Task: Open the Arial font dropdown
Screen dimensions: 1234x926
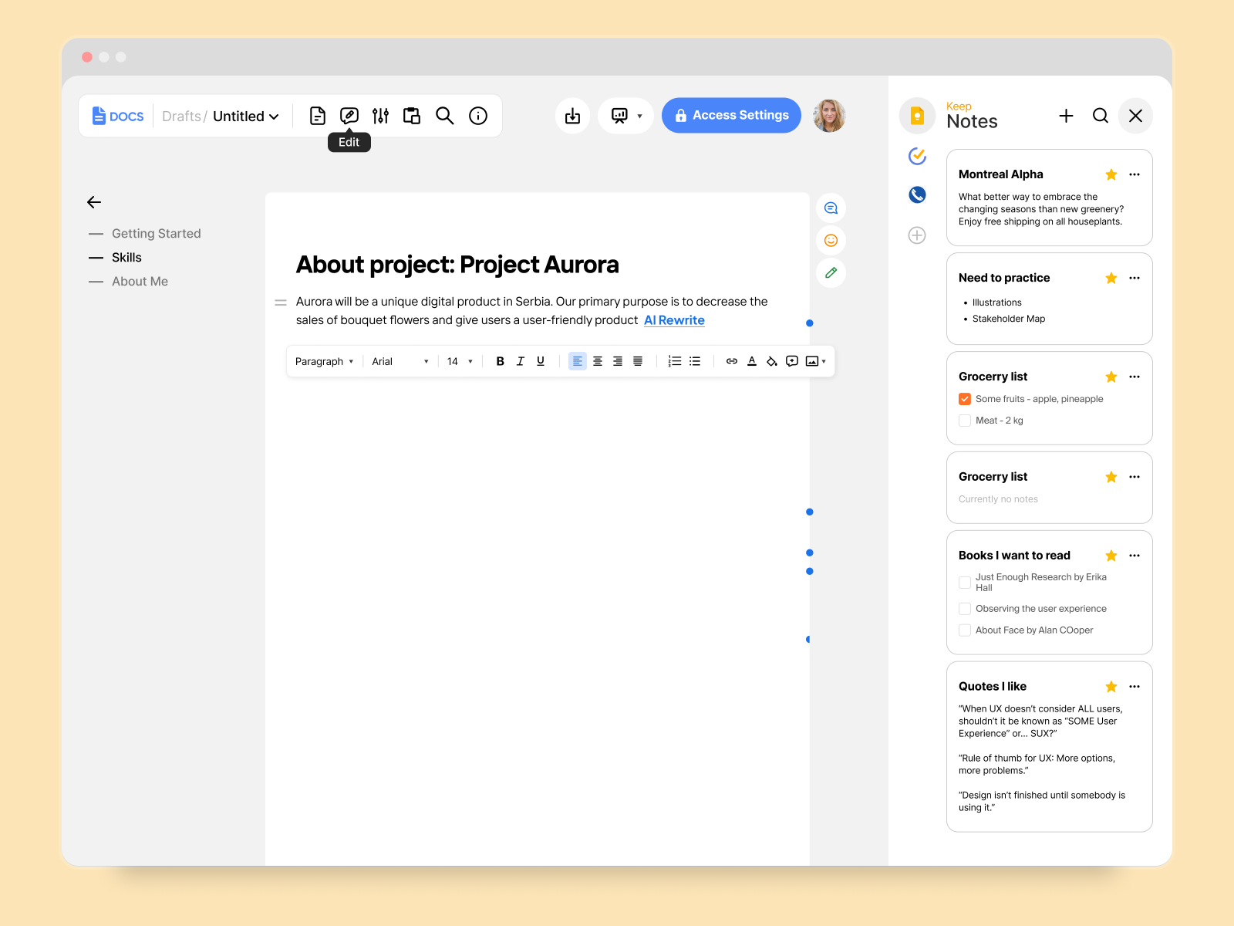Action: coord(398,360)
